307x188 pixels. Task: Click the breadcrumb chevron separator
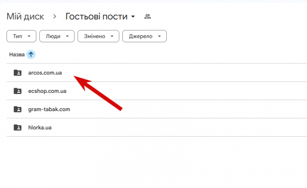pyautogui.click(x=55, y=17)
